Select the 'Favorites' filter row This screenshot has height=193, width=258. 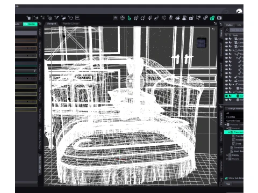click(234, 117)
